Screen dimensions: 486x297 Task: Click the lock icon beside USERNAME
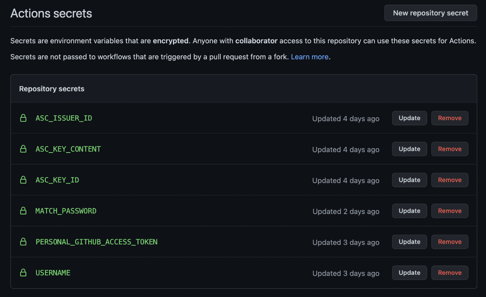[x=23, y=273]
